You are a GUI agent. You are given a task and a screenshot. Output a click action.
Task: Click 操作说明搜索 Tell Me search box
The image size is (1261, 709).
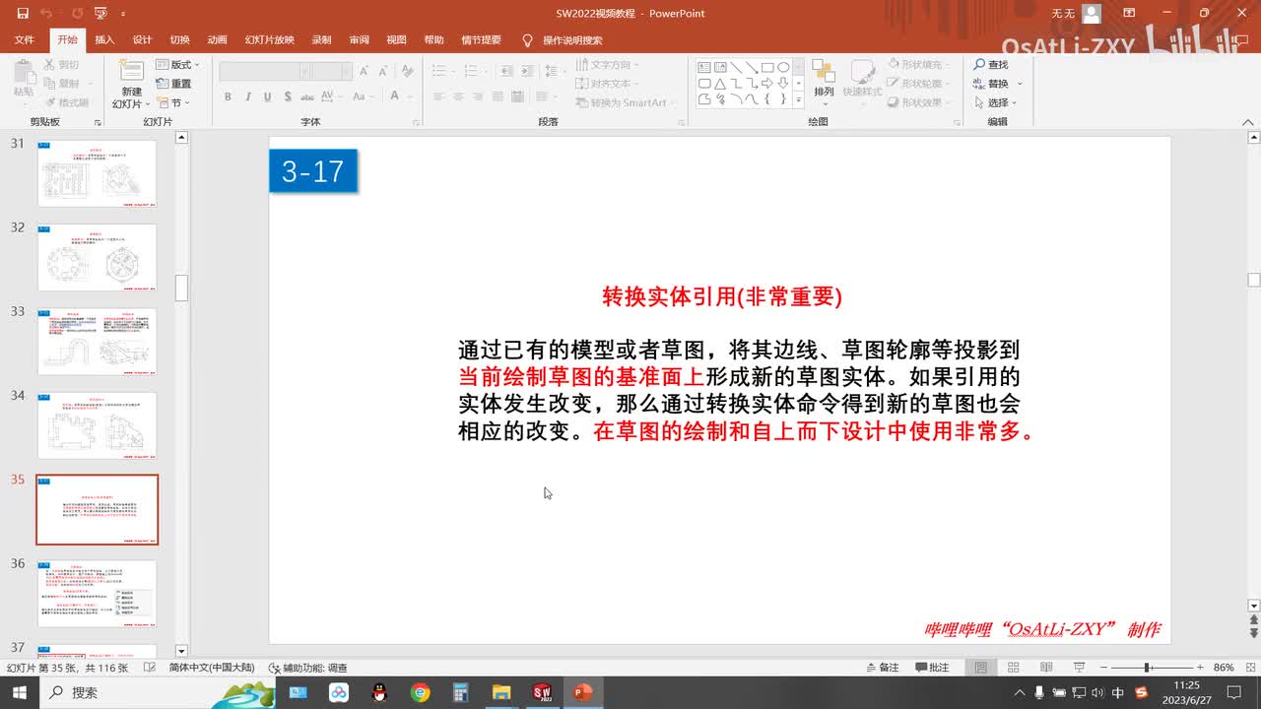(571, 40)
